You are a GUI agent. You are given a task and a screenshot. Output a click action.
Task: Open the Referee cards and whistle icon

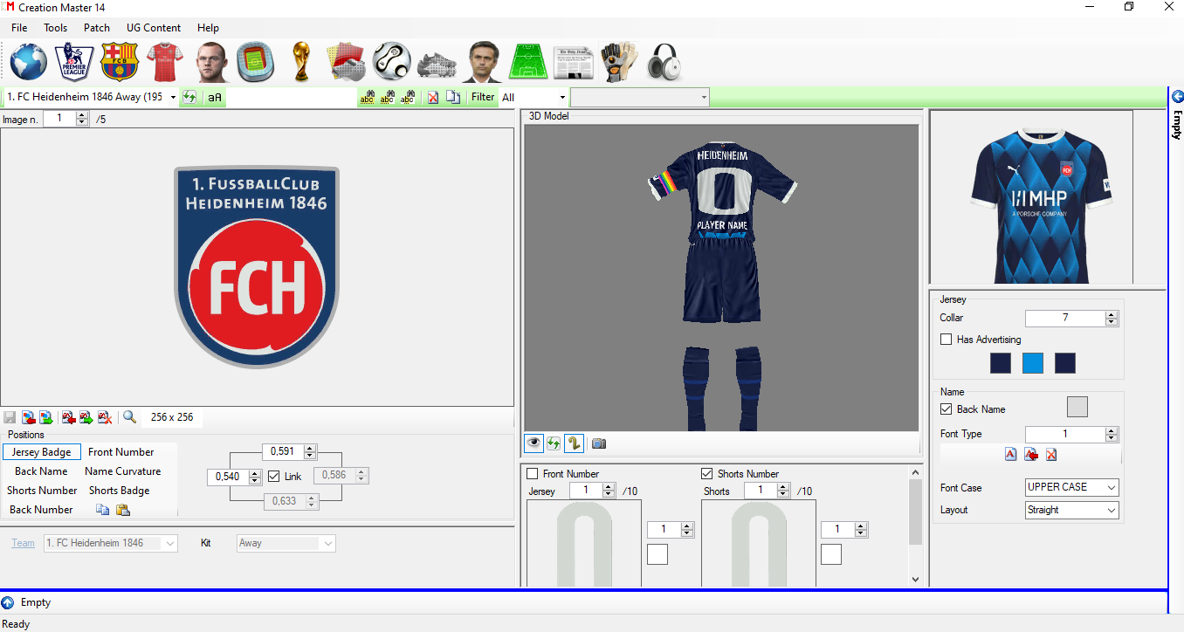point(347,62)
